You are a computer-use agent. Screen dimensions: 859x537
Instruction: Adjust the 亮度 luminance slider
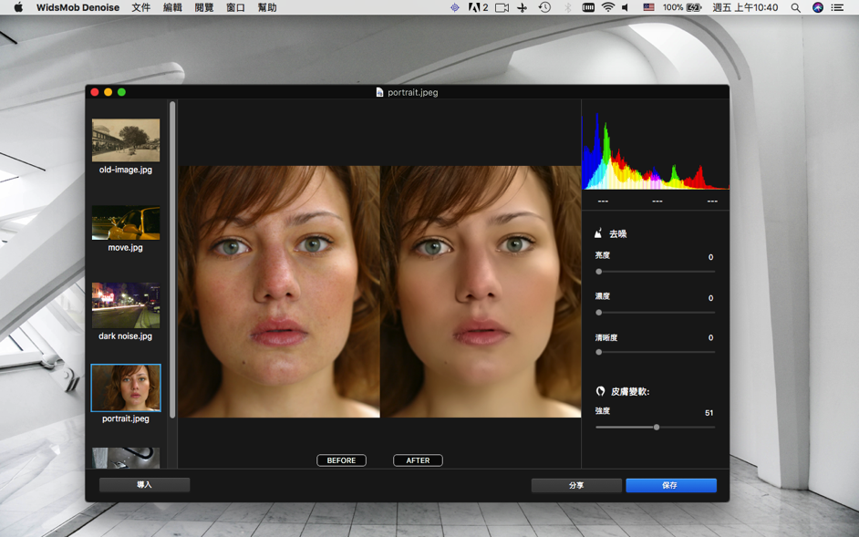pos(656,272)
